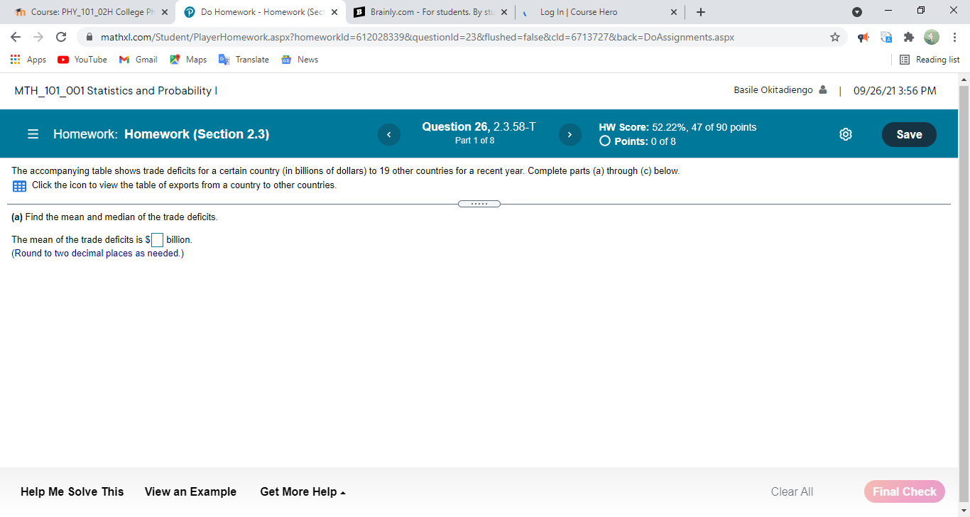Open Chrome profile avatar
The image size is (970, 517).
(x=931, y=37)
